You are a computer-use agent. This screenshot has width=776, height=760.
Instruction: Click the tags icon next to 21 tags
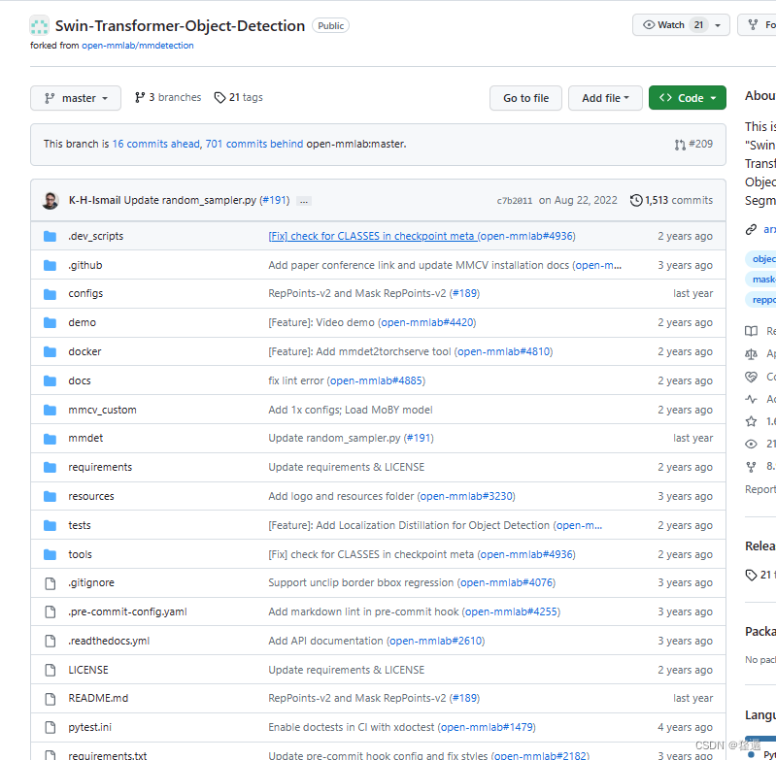click(x=219, y=98)
